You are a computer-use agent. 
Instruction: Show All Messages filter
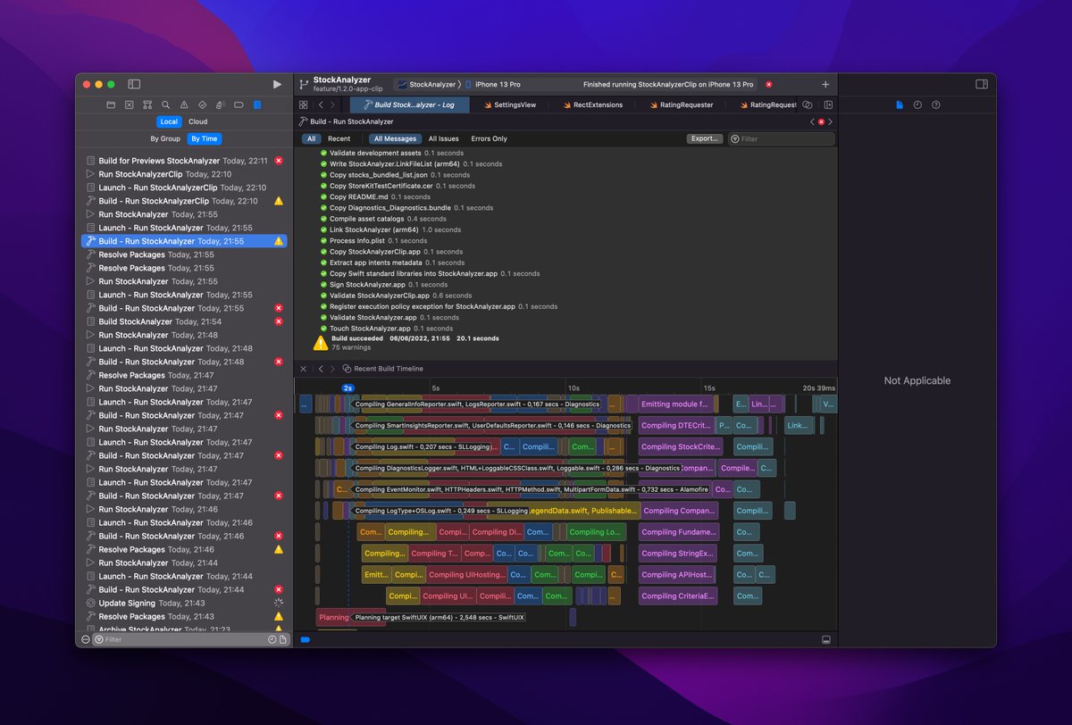click(x=395, y=138)
